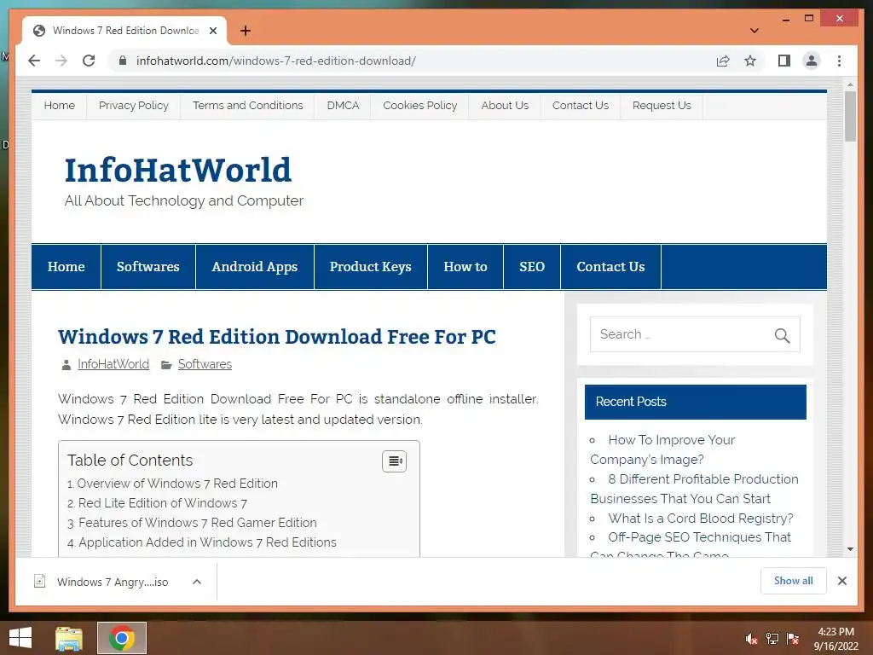
Task: Open 8 Different Profitable Production Businesses post
Action: (x=694, y=489)
